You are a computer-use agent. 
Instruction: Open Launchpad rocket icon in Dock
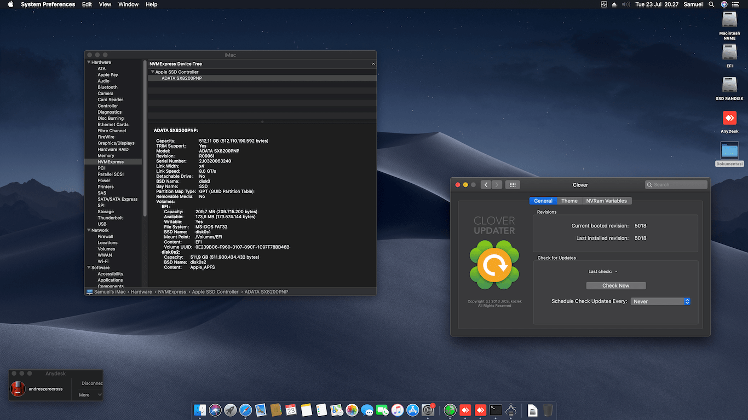pos(231,410)
